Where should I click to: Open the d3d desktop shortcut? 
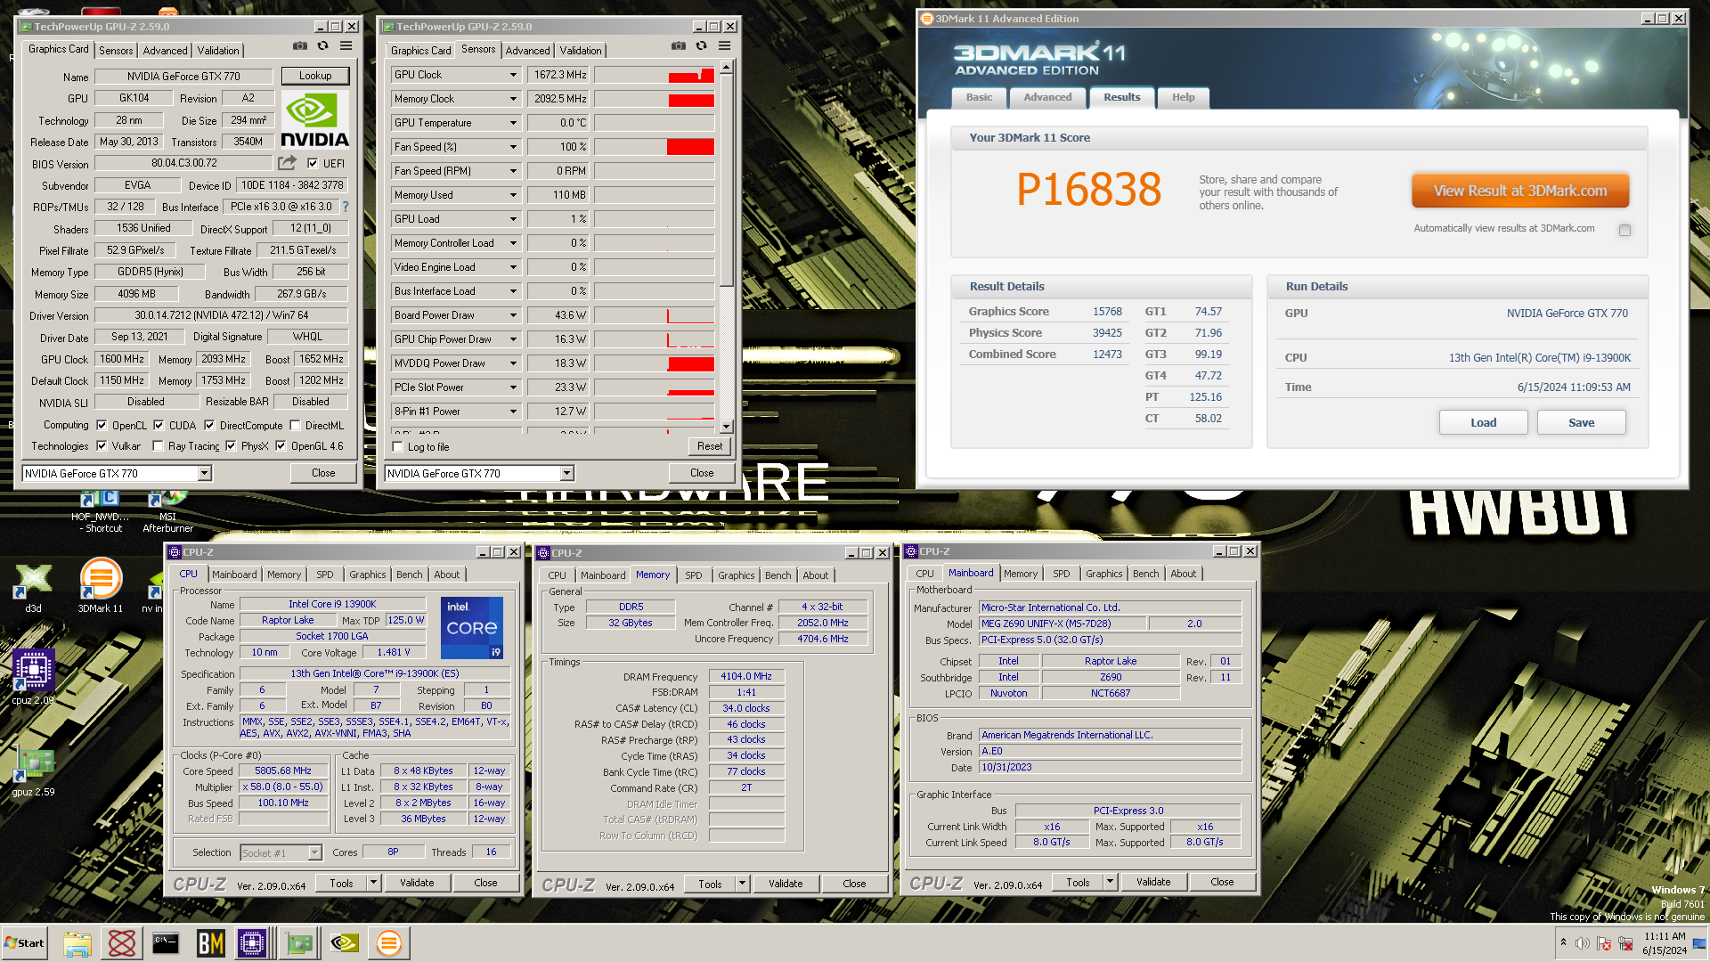coord(33,588)
